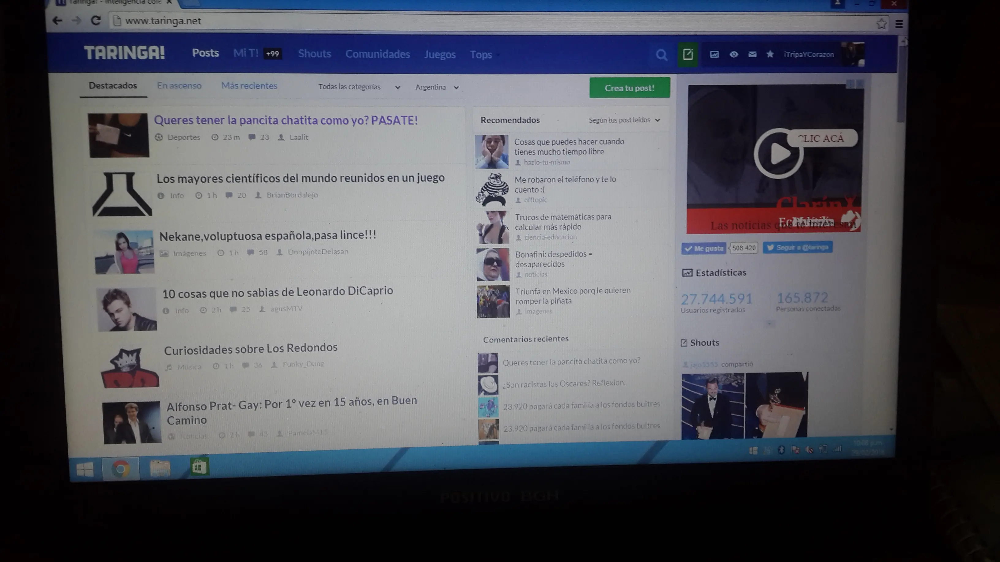Switch to the En ascenso tab

click(x=179, y=86)
